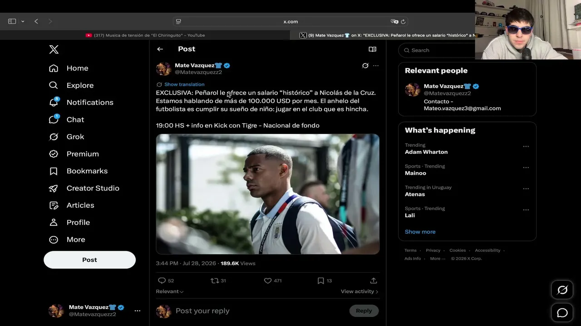This screenshot has width=581, height=326.
Task: Open the Terms footer link
Action: 410,250
